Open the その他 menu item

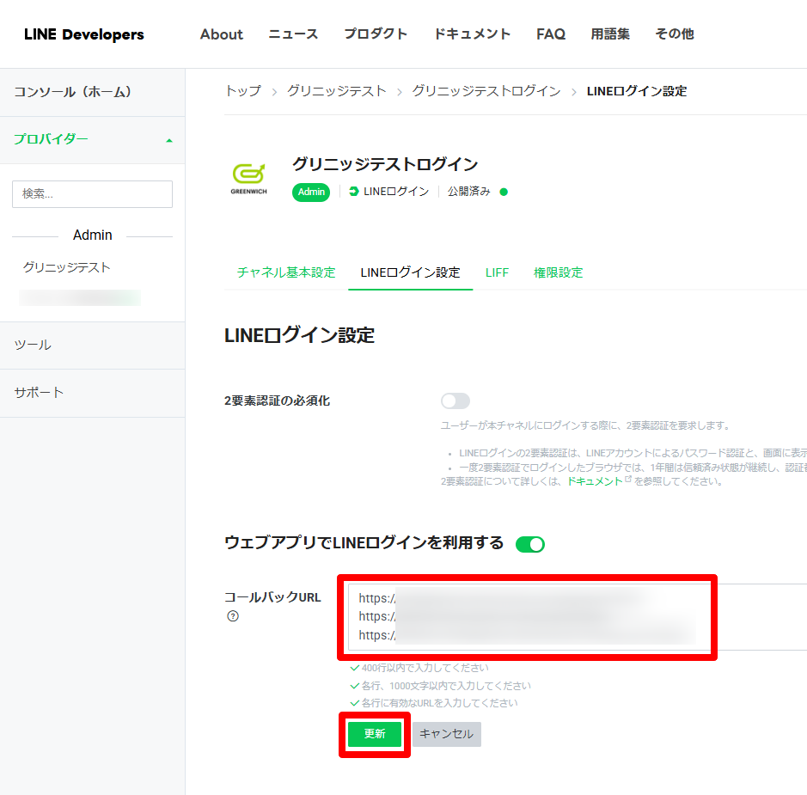point(674,34)
